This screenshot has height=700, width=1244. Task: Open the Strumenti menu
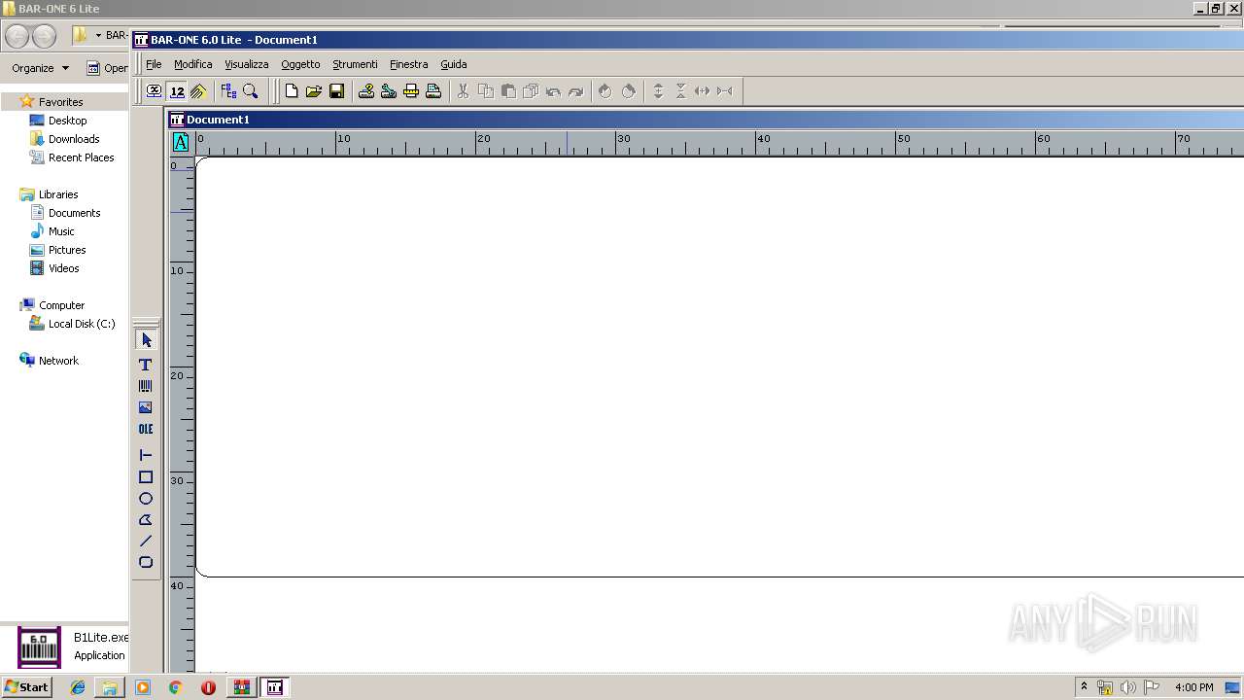tap(355, 64)
